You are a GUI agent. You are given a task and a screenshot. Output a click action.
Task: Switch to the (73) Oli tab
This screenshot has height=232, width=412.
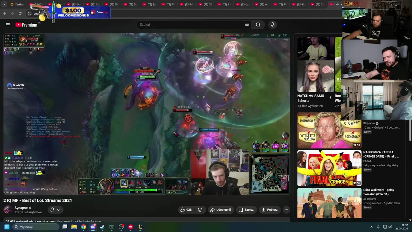[x=205, y=5]
